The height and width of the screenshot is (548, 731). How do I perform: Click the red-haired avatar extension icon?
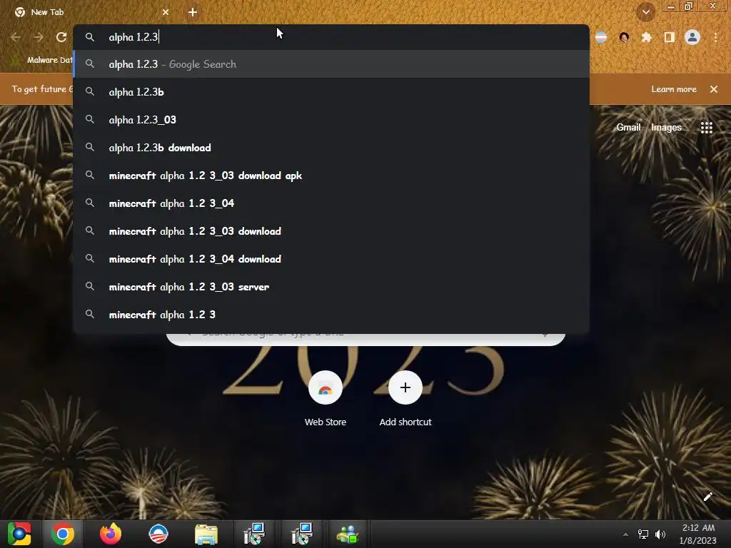pos(624,37)
